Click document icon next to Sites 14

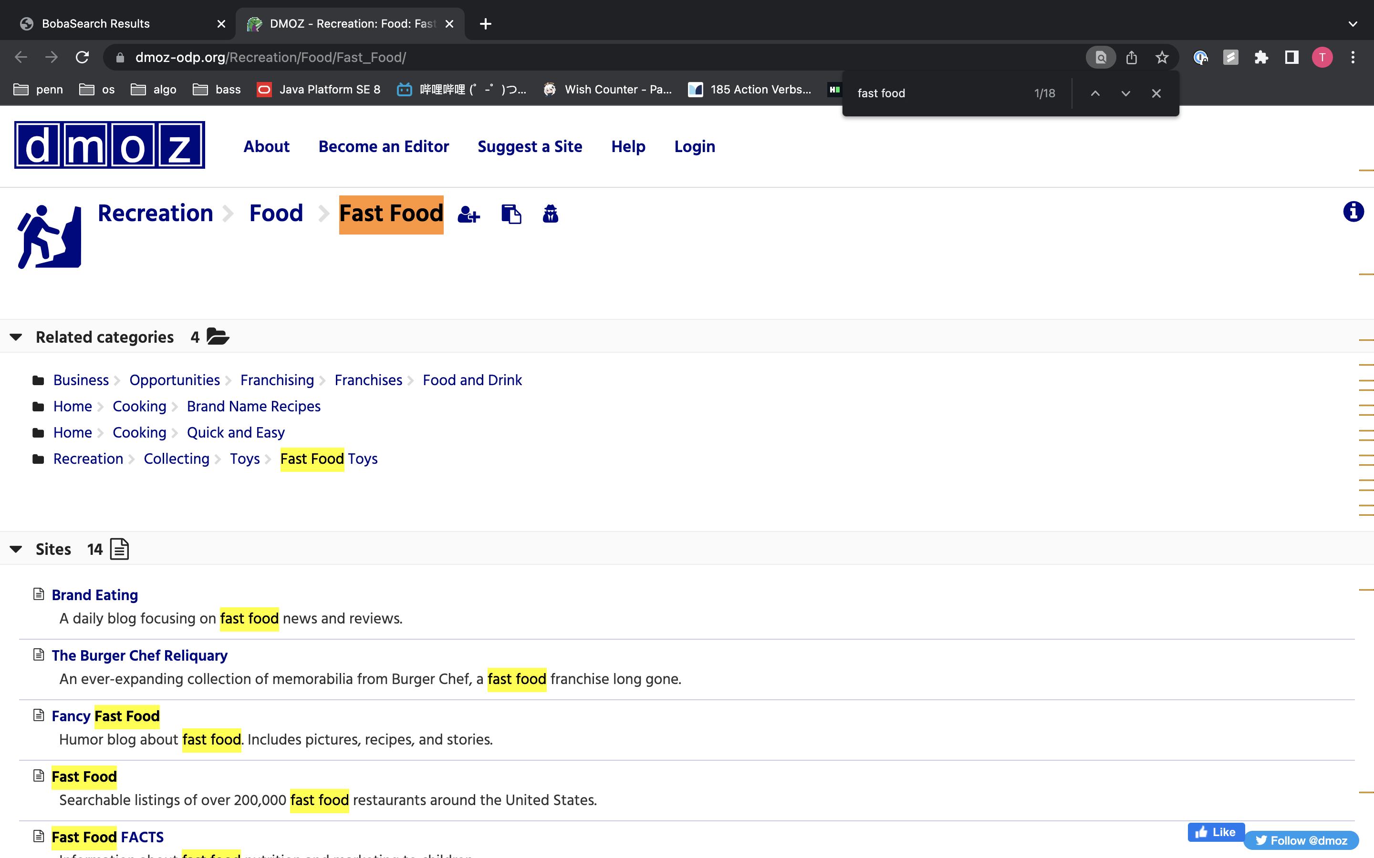pyautogui.click(x=119, y=549)
